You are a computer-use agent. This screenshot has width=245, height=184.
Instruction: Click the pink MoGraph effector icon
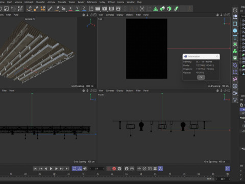[x=235, y=79]
